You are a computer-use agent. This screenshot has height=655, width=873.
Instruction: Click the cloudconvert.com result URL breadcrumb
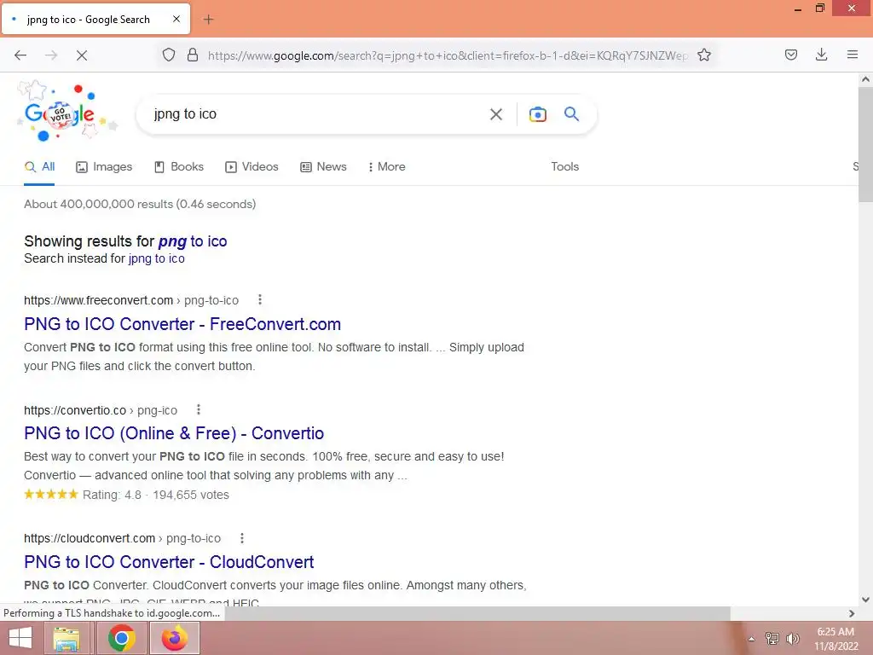point(122,539)
